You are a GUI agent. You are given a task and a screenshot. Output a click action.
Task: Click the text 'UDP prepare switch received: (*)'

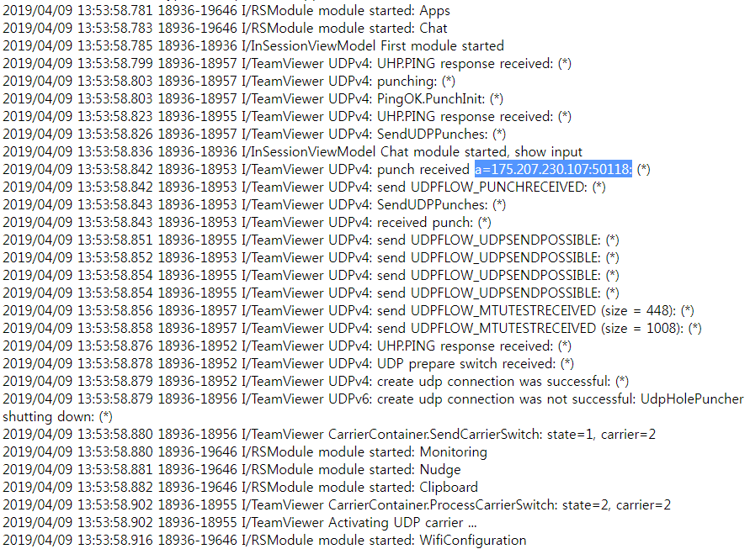point(476,363)
